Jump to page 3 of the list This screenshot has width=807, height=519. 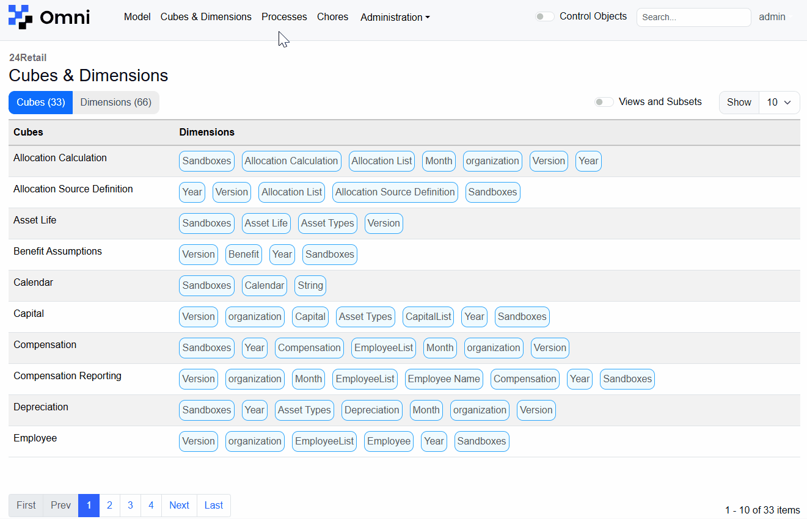130,505
